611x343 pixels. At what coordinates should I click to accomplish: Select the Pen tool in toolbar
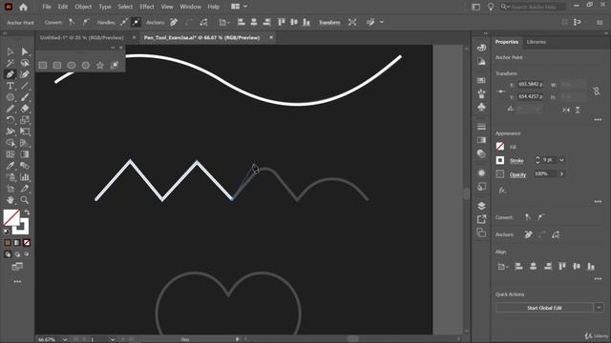(11, 74)
